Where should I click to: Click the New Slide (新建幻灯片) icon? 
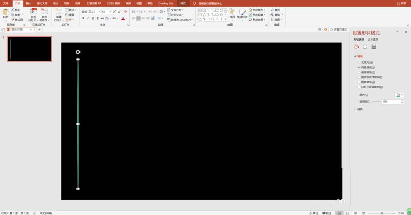pos(59,12)
